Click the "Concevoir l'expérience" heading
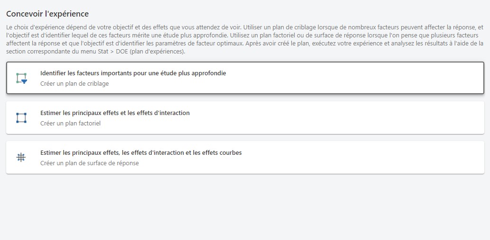 click(x=47, y=14)
